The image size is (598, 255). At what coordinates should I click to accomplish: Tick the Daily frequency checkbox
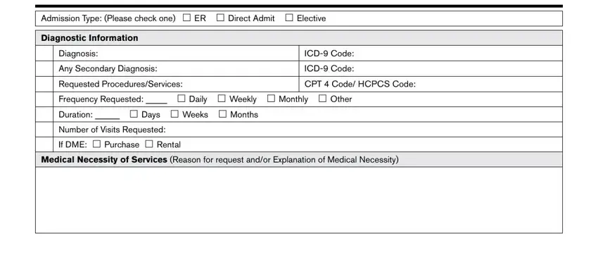pos(181,99)
